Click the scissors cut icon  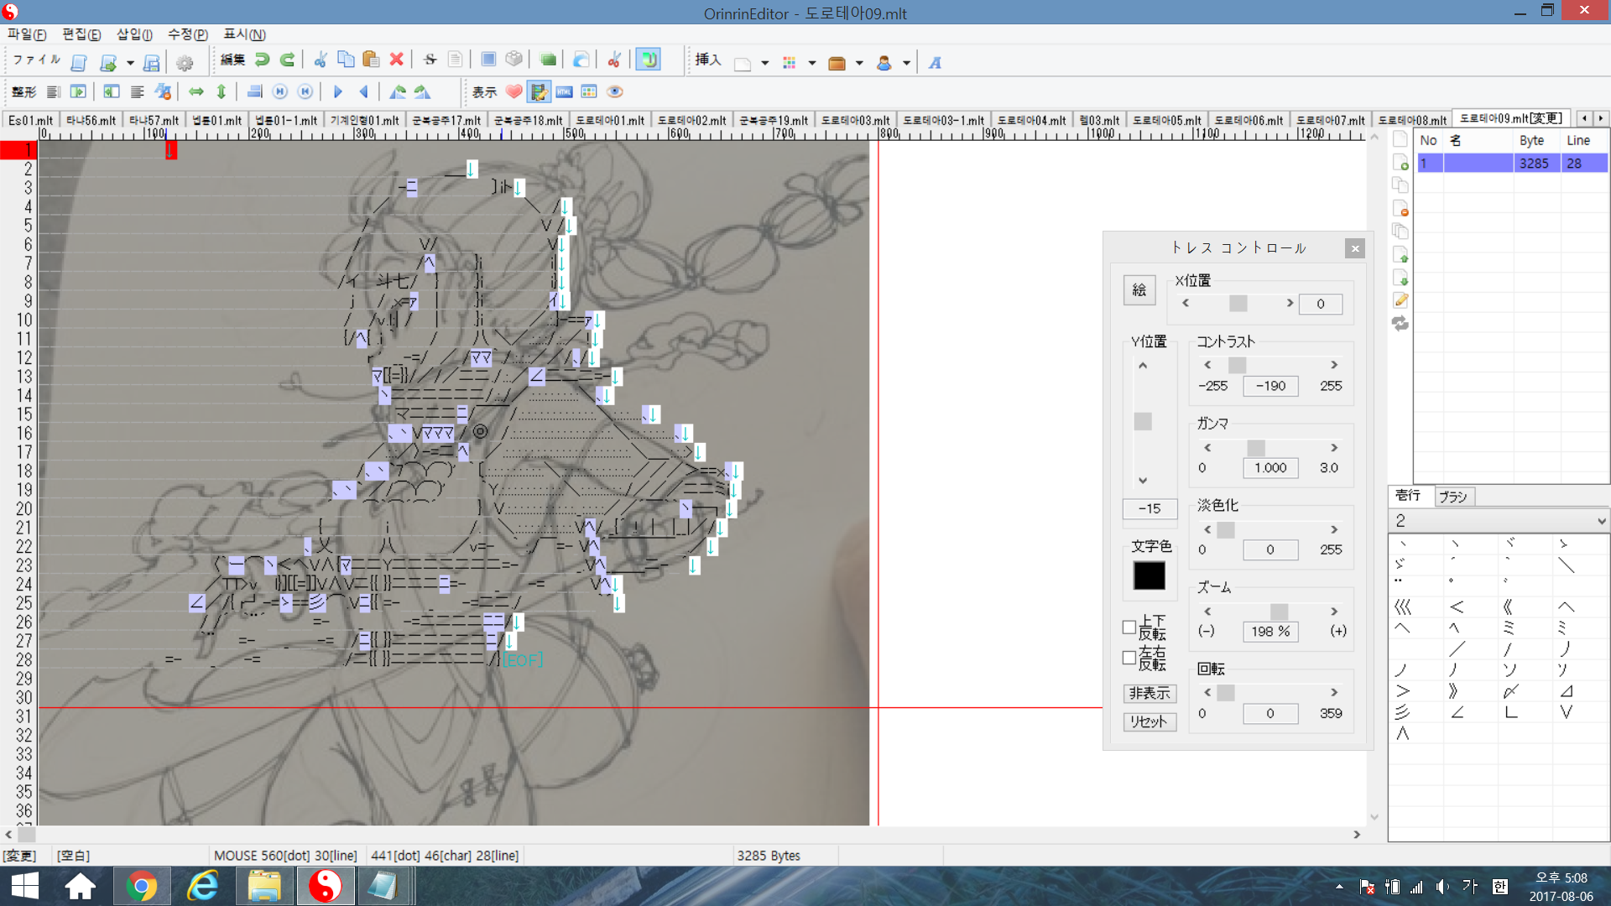[320, 60]
